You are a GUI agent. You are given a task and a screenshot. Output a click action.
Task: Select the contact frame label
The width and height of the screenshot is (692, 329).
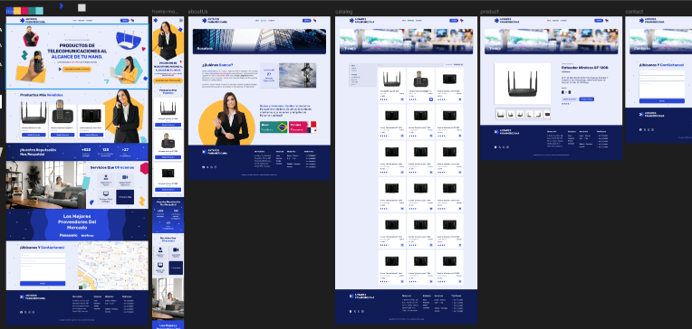click(x=634, y=12)
